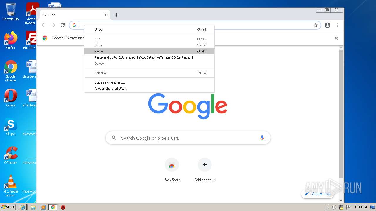Open the Web Store shortcut

tap(172, 170)
